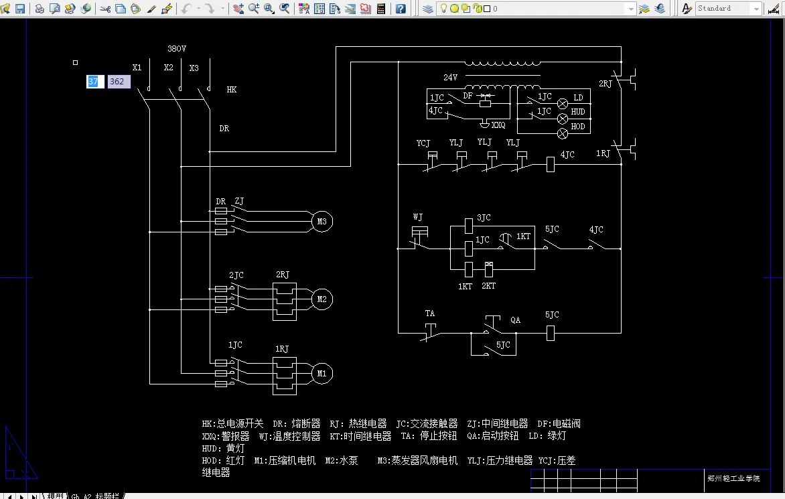Click the M1 motor symbol

[322, 373]
